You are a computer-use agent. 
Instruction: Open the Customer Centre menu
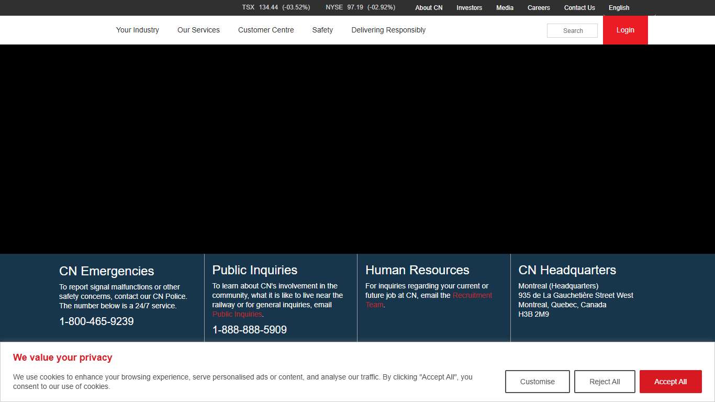[266, 30]
